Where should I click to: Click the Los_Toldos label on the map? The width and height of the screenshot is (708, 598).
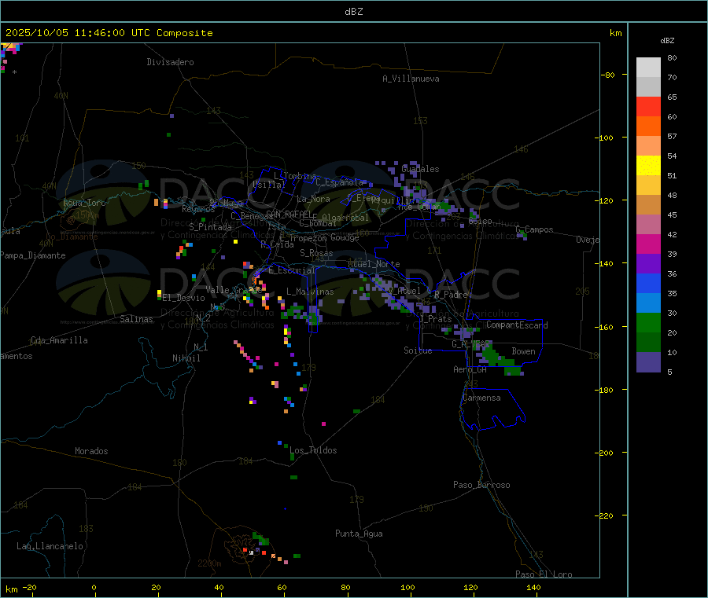[x=313, y=450]
